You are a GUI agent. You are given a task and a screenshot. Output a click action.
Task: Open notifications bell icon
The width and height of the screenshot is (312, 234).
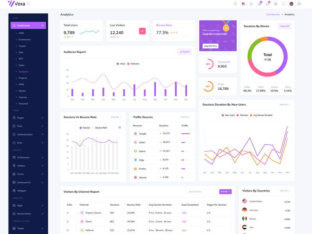[x=268, y=4]
